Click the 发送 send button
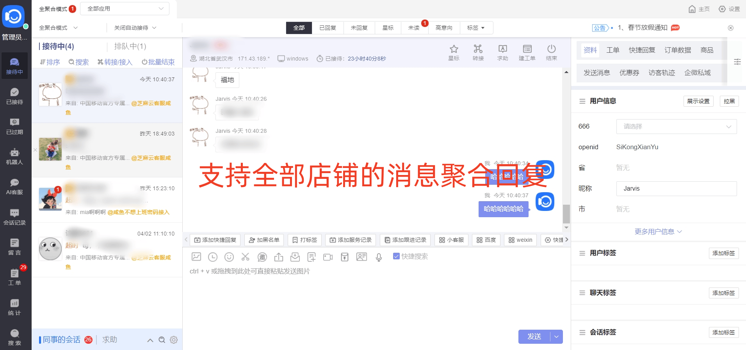This screenshot has height=350, width=746. coord(534,336)
